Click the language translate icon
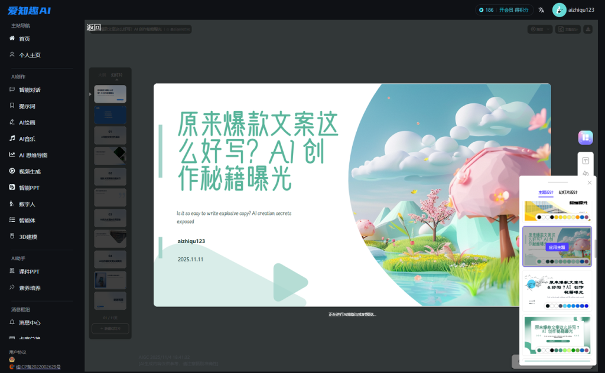 (x=541, y=10)
